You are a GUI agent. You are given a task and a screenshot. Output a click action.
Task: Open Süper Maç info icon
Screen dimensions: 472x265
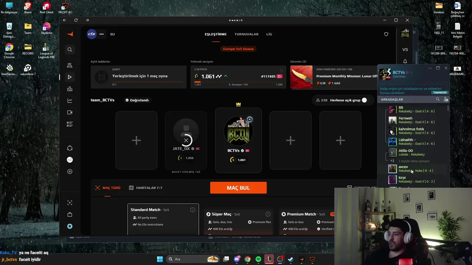click(x=268, y=214)
